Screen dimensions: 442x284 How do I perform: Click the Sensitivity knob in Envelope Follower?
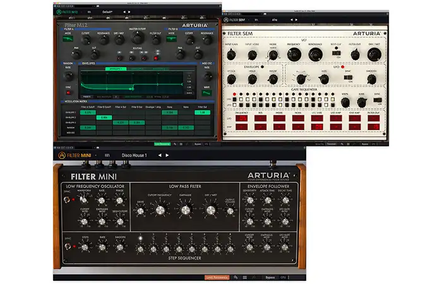[250, 200]
